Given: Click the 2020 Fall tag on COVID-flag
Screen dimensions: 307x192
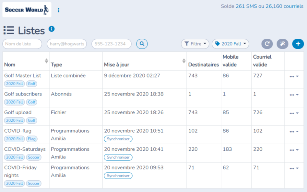Looking at the screenshot, I should [x=15, y=139].
